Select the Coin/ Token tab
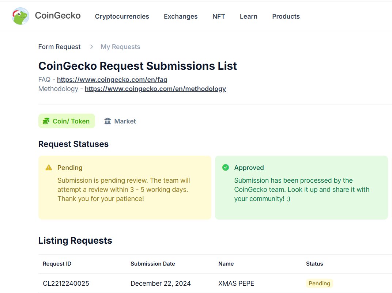 [x=67, y=121]
